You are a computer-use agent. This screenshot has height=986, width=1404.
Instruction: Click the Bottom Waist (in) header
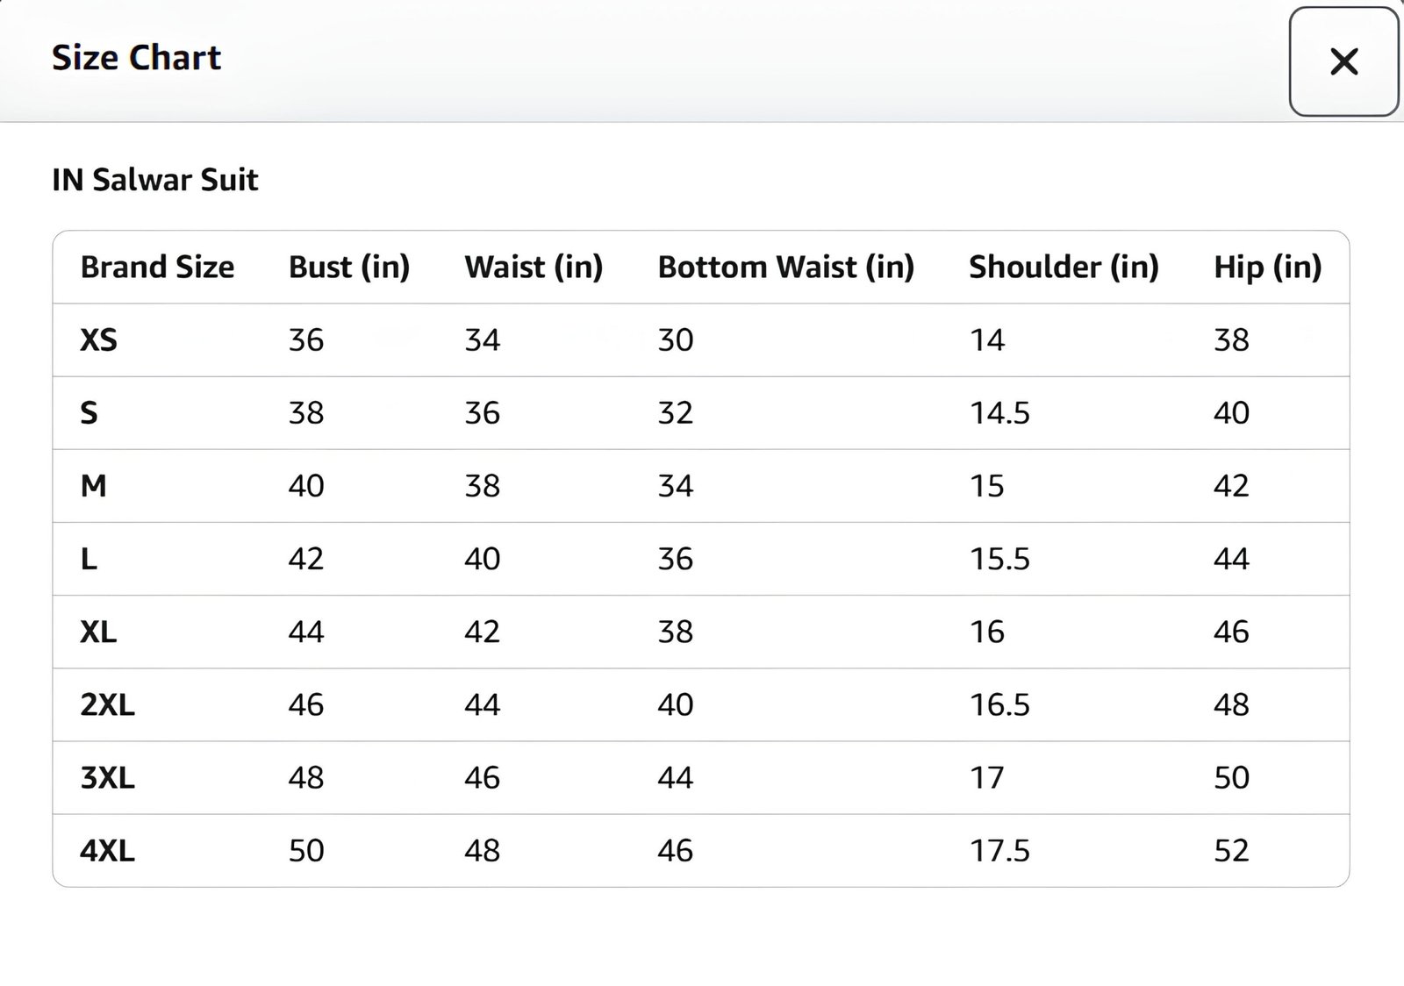coord(785,267)
